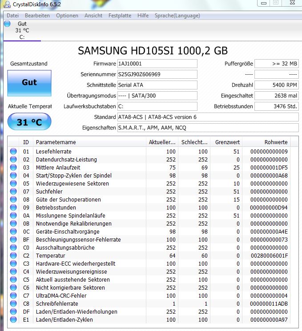This screenshot has width=302, height=331.
Task: Click status orb for Misslungene Spindelanläufe row
Action: pos(13,215)
